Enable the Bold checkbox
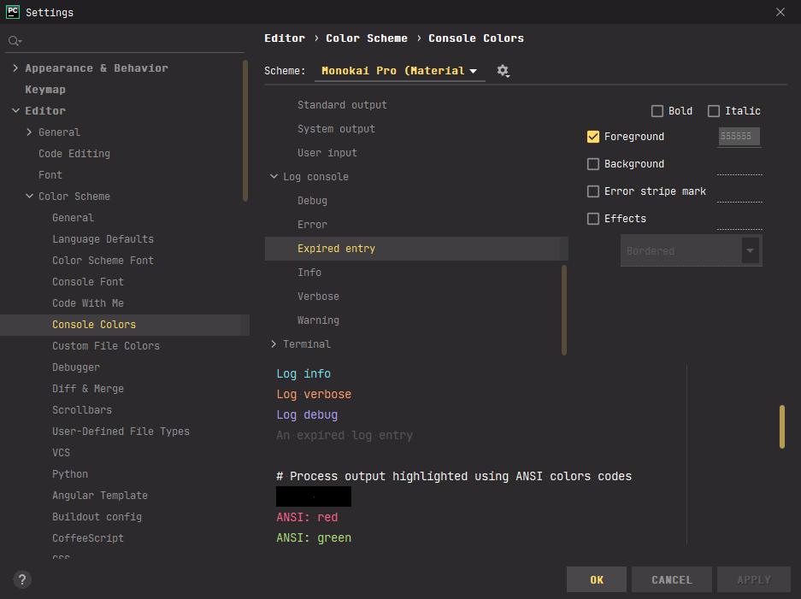The height and width of the screenshot is (599, 801). (x=657, y=111)
